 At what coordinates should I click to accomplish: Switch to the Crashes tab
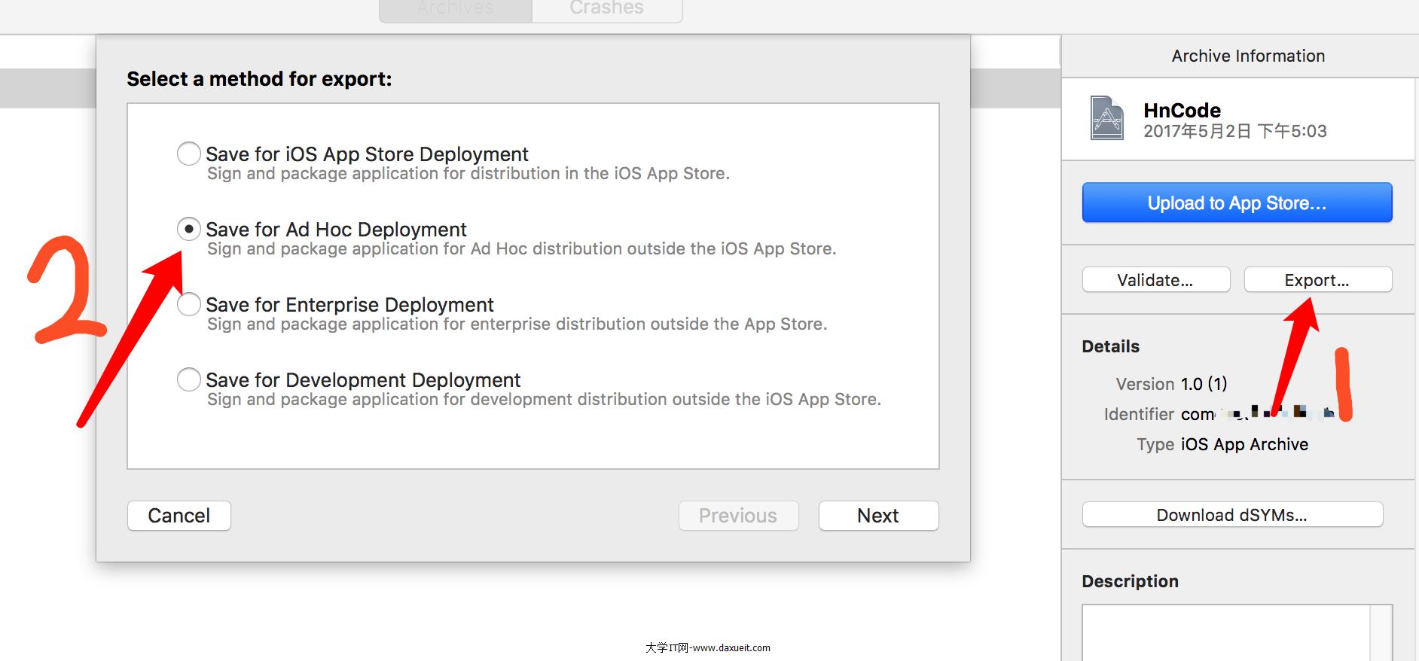607,9
